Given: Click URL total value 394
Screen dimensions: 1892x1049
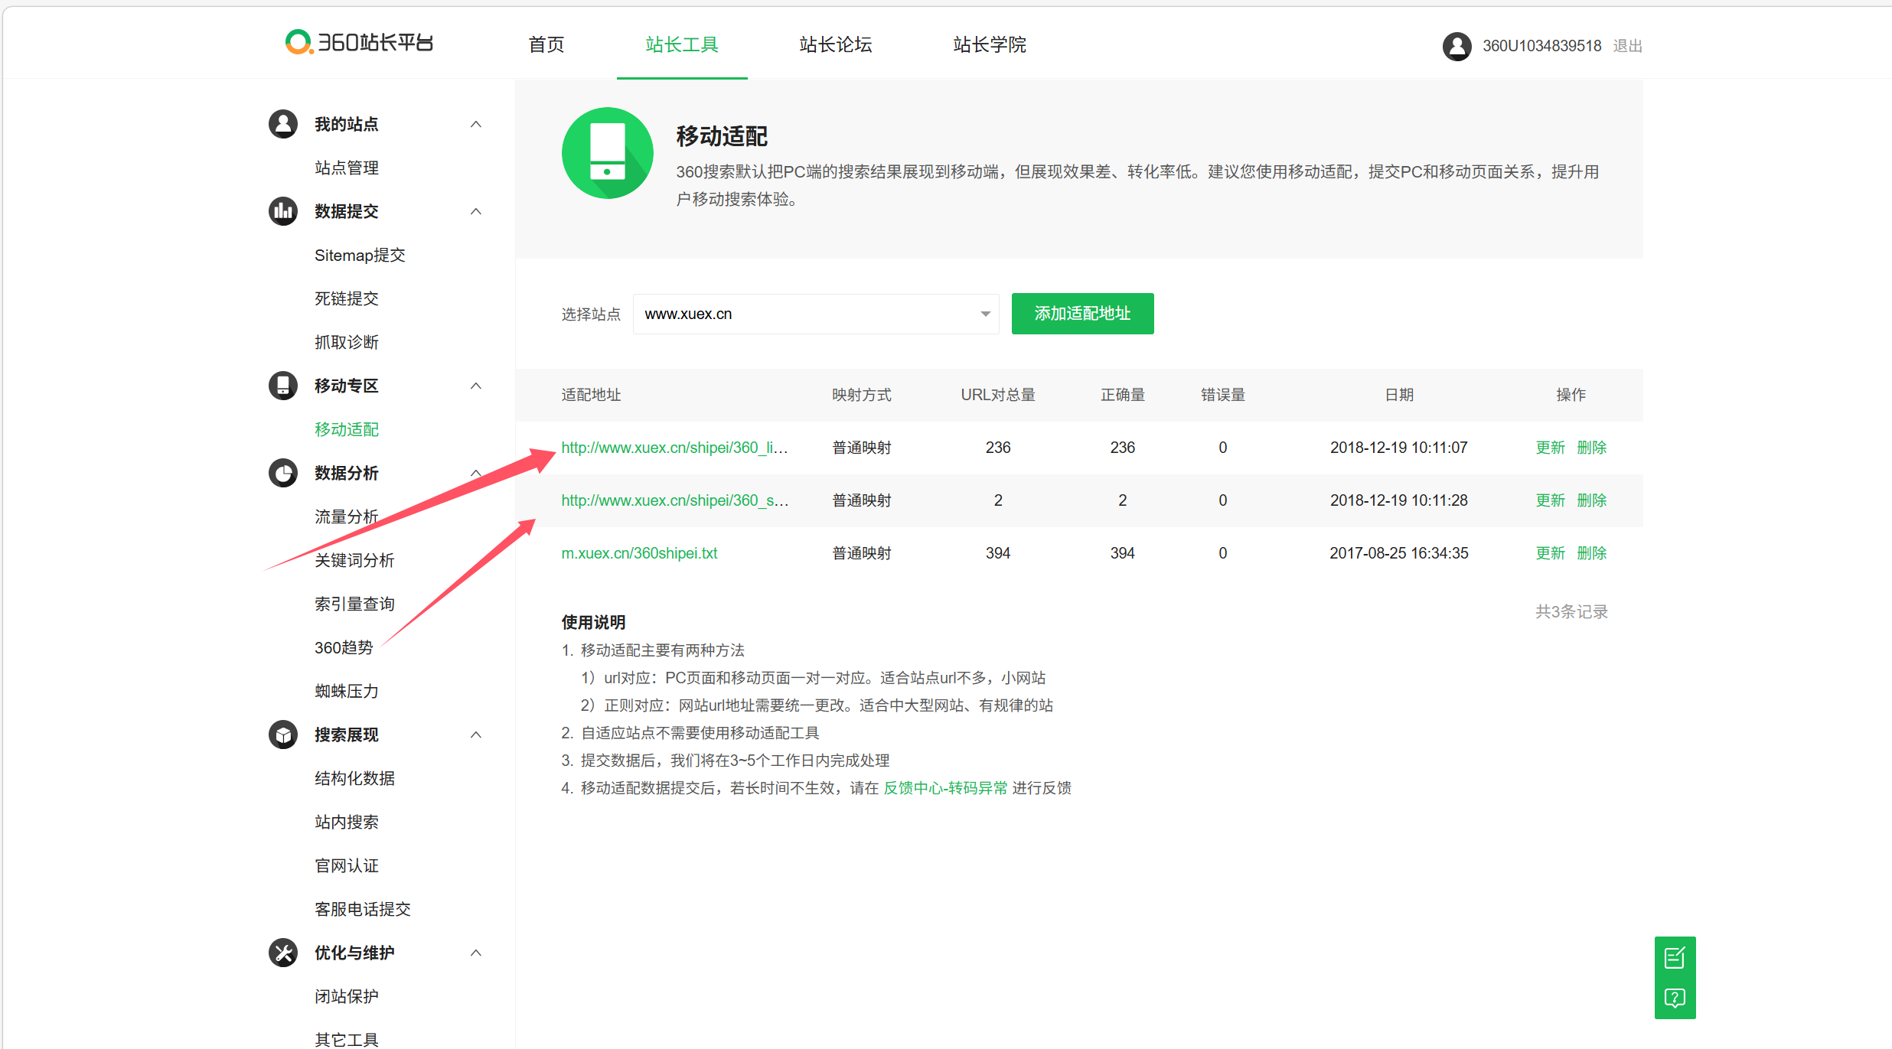Looking at the screenshot, I should click(x=998, y=553).
